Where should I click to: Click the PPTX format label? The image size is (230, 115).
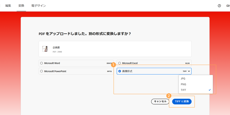tap(109, 71)
